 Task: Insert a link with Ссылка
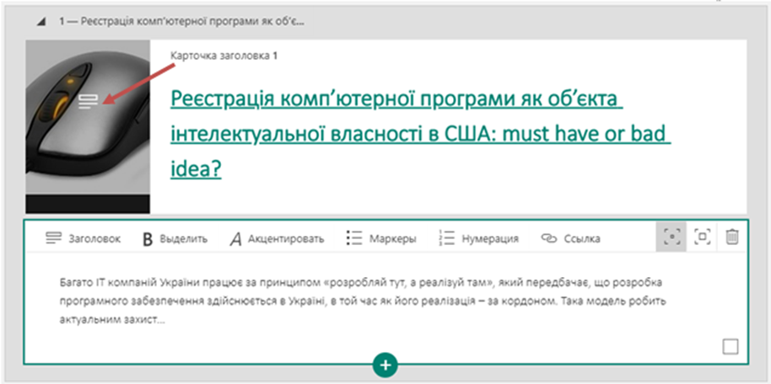click(570, 238)
